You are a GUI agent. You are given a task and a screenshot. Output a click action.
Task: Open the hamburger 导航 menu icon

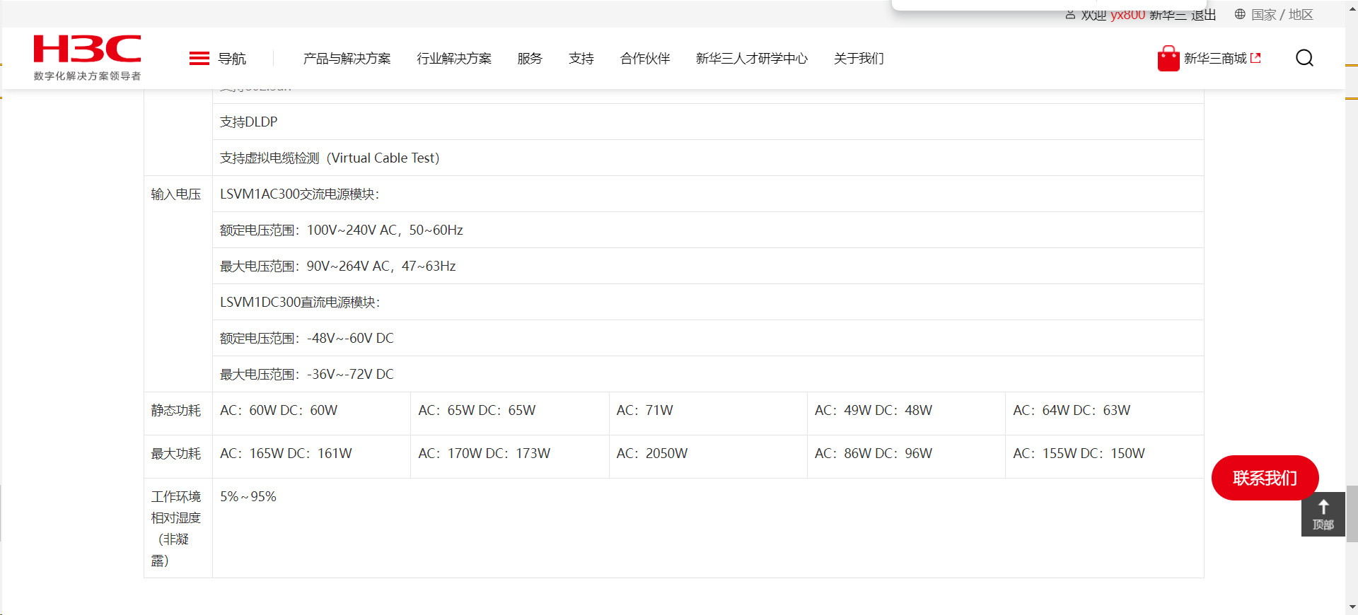click(x=199, y=59)
